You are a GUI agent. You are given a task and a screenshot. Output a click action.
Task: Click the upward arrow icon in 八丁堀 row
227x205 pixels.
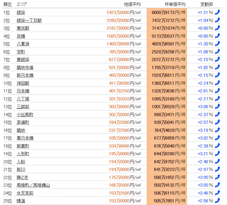pos(217,98)
